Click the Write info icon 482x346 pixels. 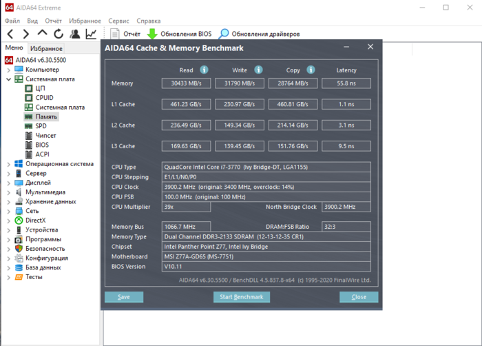258,70
